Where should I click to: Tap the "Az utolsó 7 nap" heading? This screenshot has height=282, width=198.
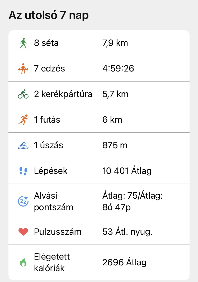(49, 16)
